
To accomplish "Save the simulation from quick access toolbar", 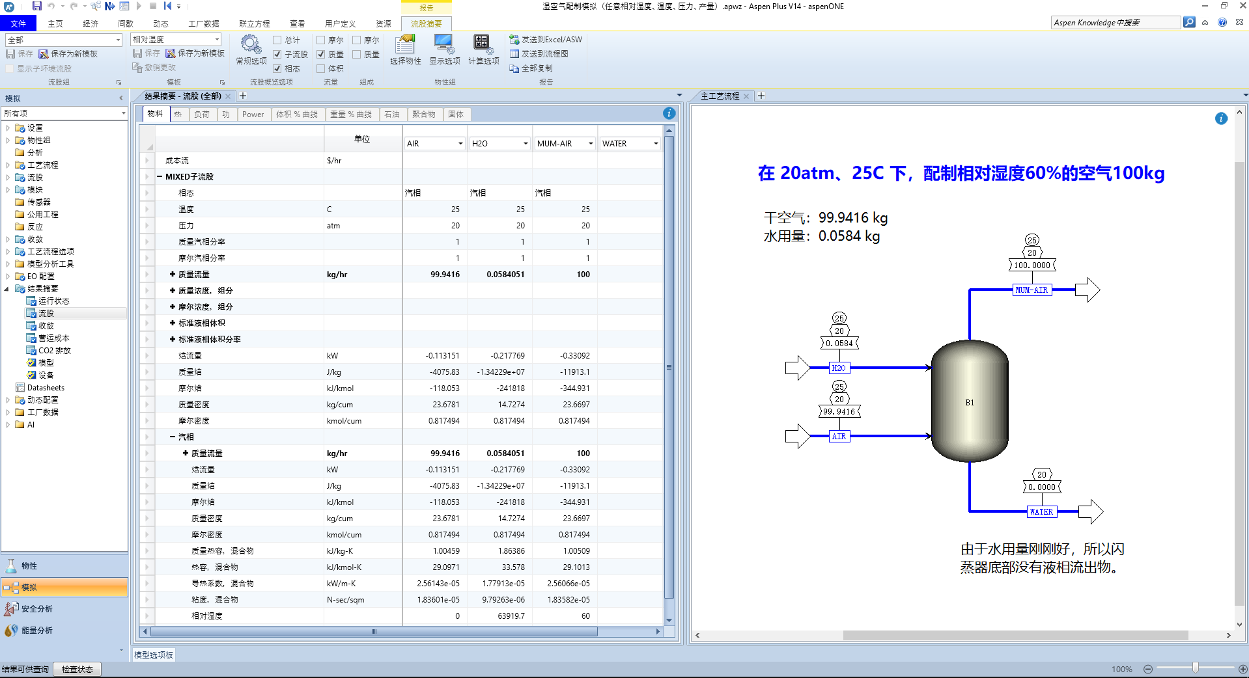I will 37,6.
